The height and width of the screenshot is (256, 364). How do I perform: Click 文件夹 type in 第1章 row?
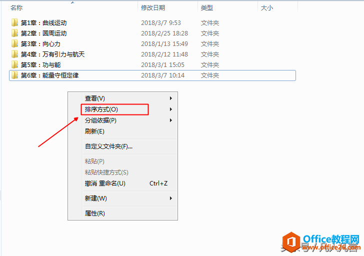click(x=210, y=22)
